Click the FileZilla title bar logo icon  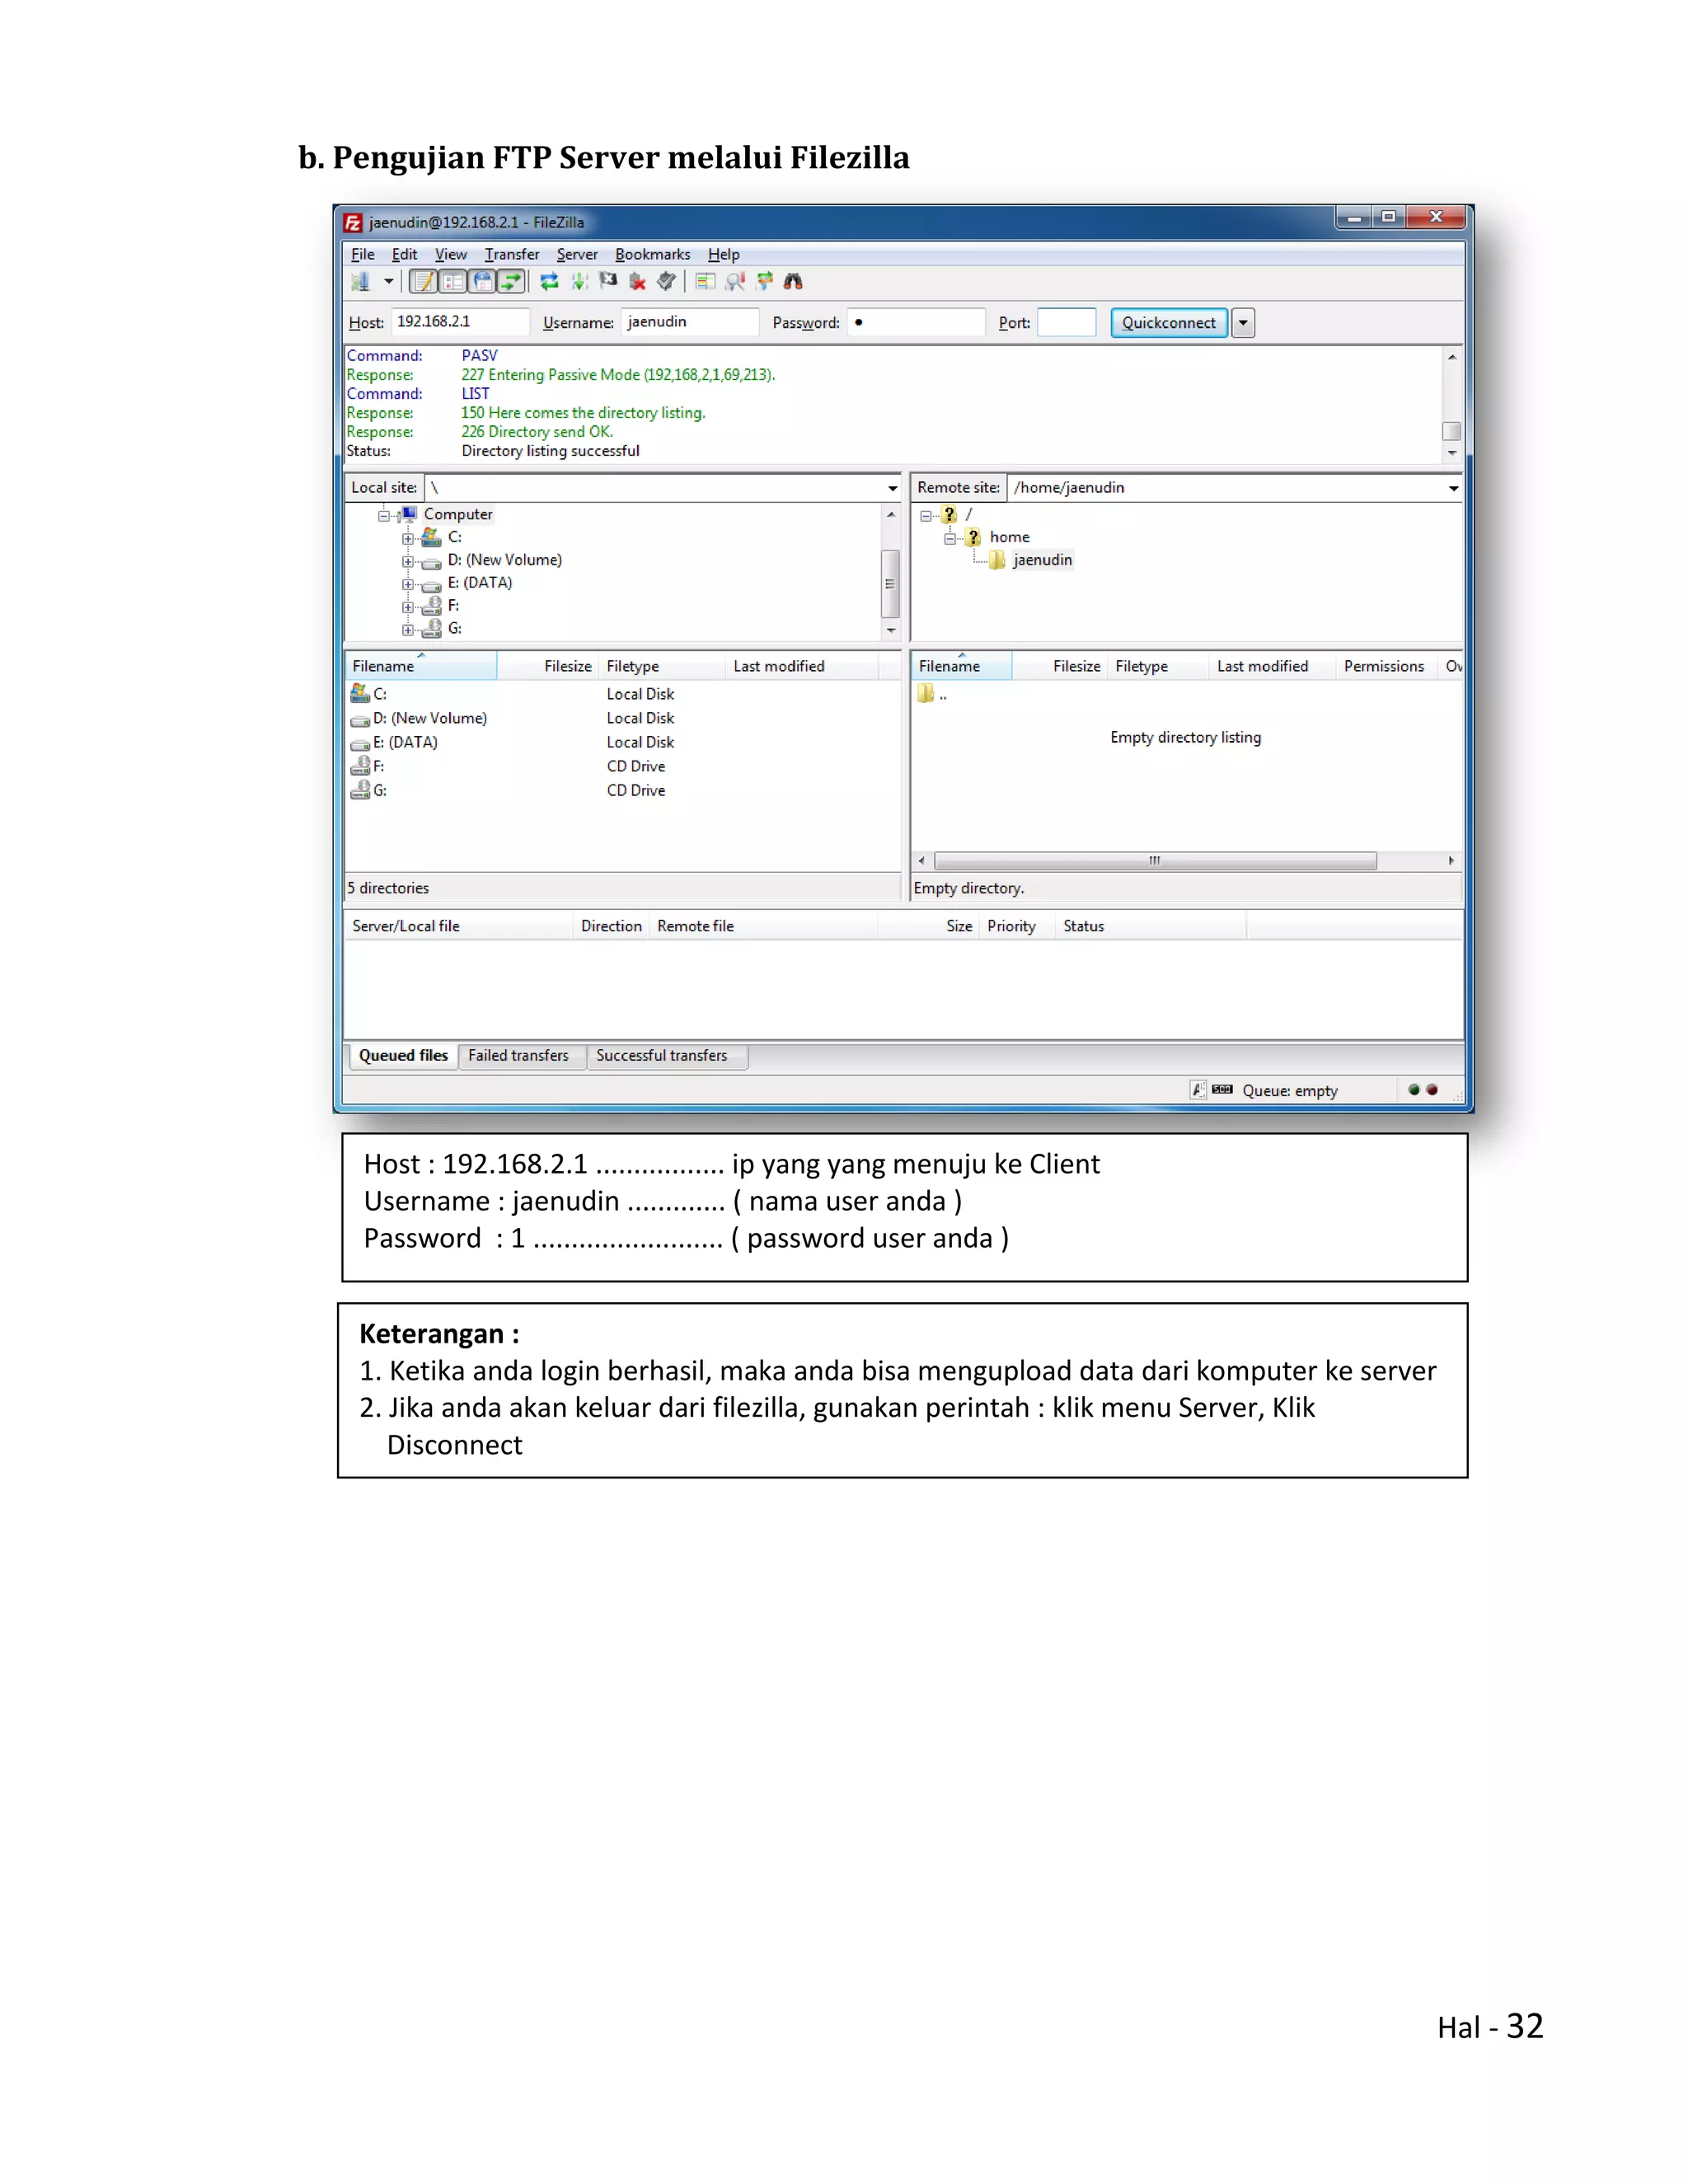click(353, 223)
